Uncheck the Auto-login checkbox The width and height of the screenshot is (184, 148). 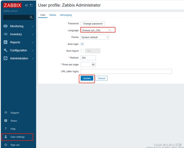point(82,44)
